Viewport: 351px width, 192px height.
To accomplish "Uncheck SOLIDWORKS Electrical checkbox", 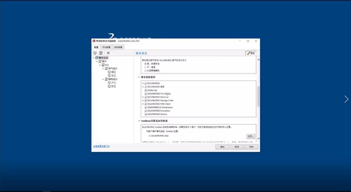I will pyautogui.click(x=146, y=97).
